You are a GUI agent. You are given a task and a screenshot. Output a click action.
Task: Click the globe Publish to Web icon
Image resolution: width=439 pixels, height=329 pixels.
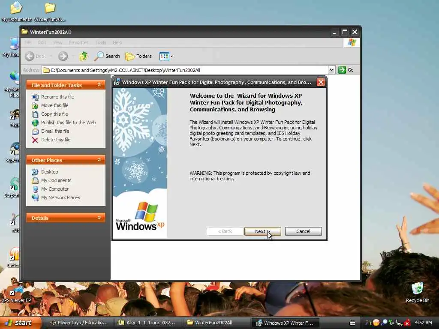click(35, 123)
